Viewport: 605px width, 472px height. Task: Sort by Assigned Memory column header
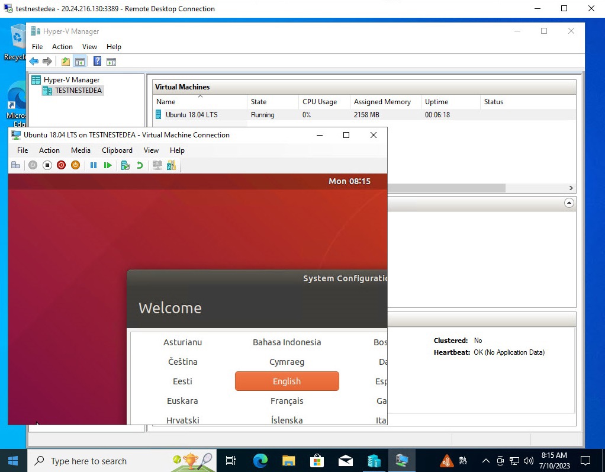(x=385, y=102)
